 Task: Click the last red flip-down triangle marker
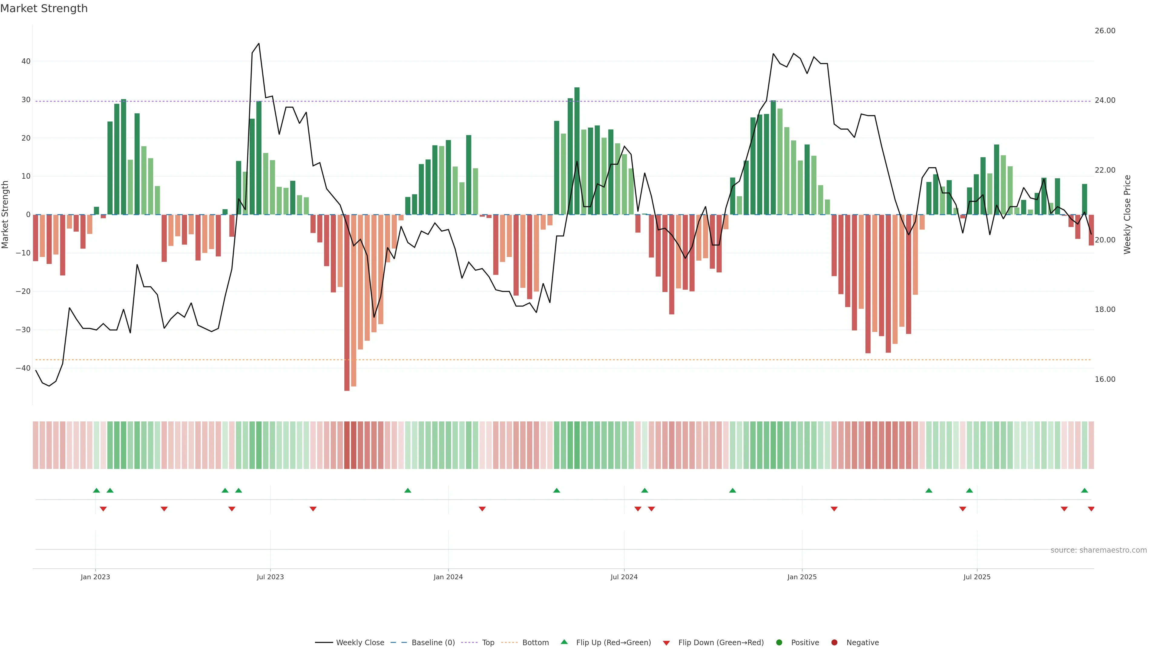pyautogui.click(x=1091, y=509)
